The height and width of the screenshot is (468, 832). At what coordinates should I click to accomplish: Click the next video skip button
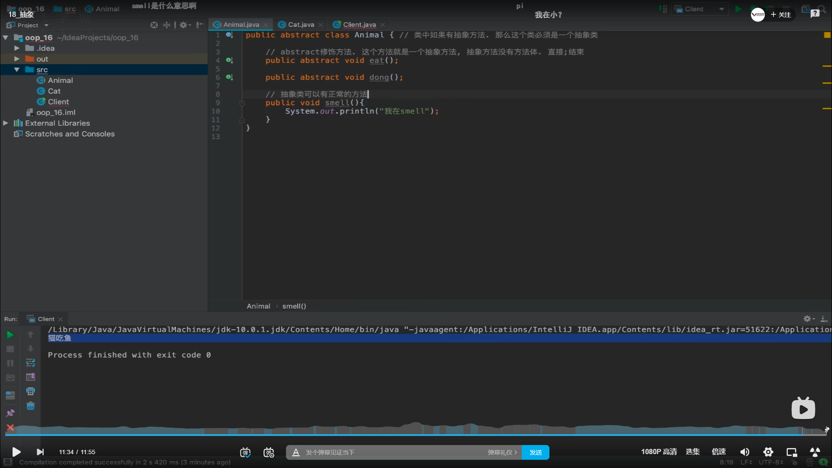(x=40, y=452)
